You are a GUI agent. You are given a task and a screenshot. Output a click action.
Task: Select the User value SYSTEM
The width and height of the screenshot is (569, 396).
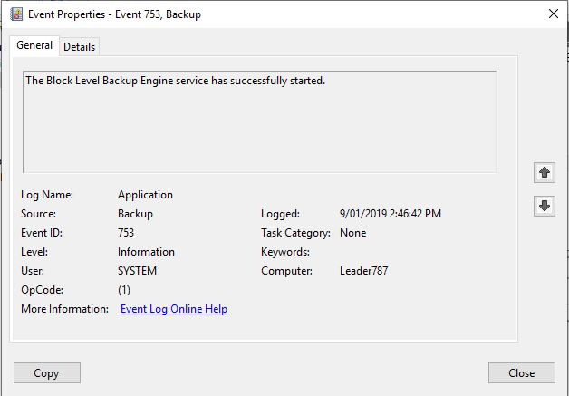coord(137,271)
